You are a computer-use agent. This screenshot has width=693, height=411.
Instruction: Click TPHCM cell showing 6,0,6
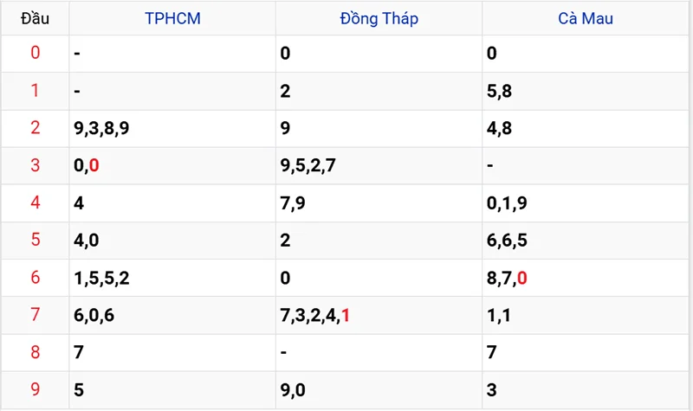point(94,315)
